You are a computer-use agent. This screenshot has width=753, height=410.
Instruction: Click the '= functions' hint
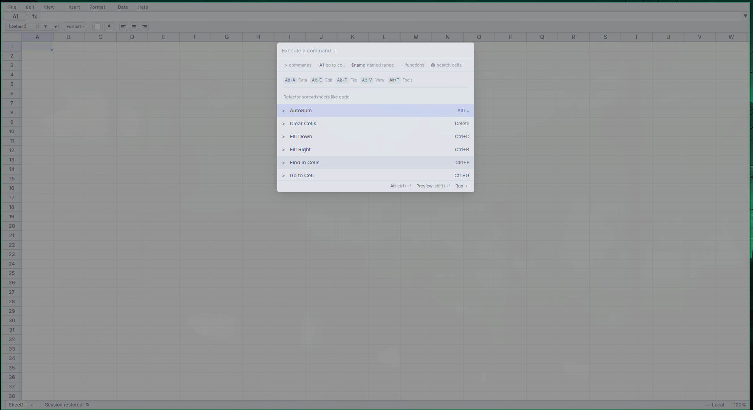pyautogui.click(x=412, y=65)
